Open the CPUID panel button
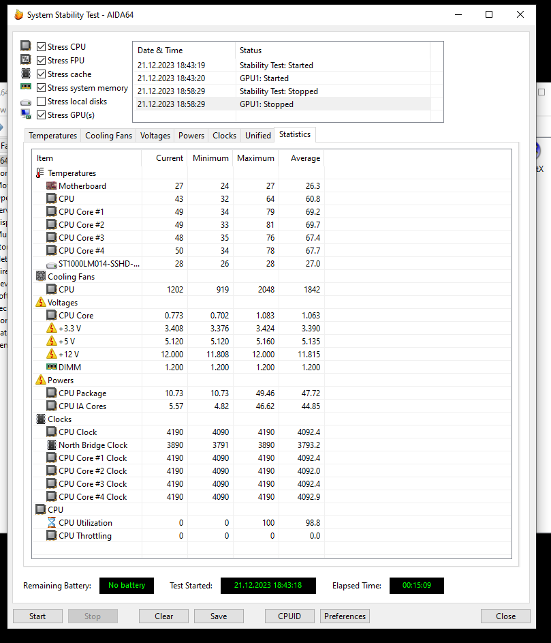This screenshot has height=643, width=551. coord(289,616)
